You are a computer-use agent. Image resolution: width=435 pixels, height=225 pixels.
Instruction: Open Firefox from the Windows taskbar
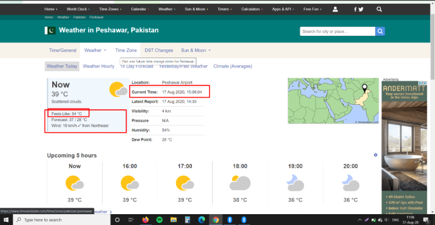coord(145,220)
